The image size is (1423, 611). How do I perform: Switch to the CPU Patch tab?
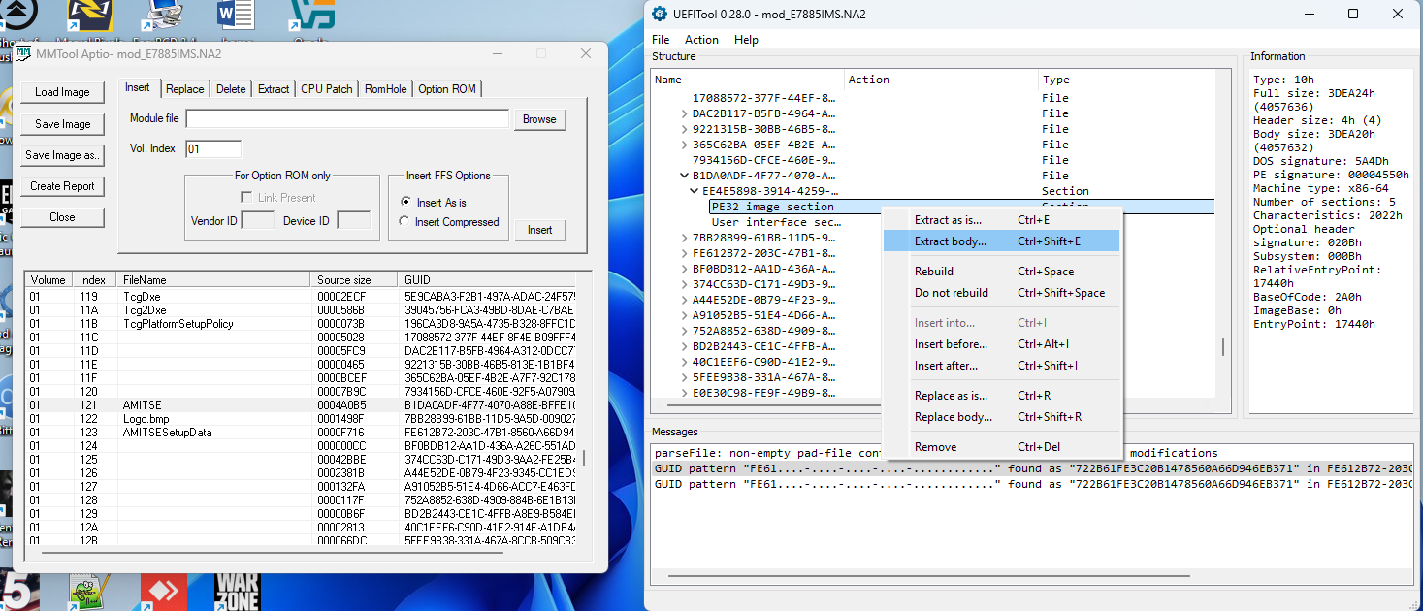[326, 89]
